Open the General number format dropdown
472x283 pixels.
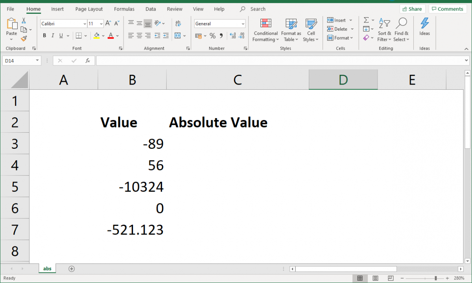point(243,24)
